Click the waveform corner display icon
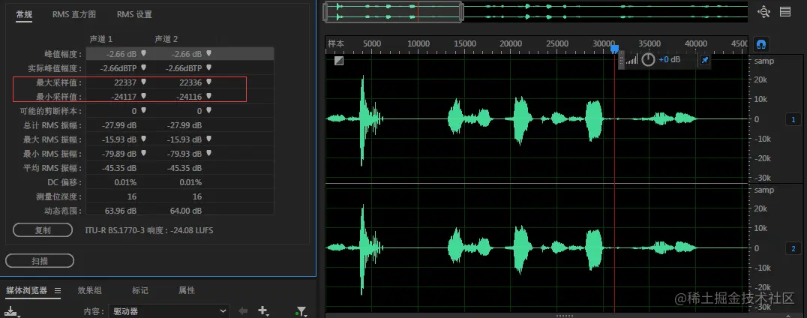This screenshot has width=807, height=318. [339, 61]
